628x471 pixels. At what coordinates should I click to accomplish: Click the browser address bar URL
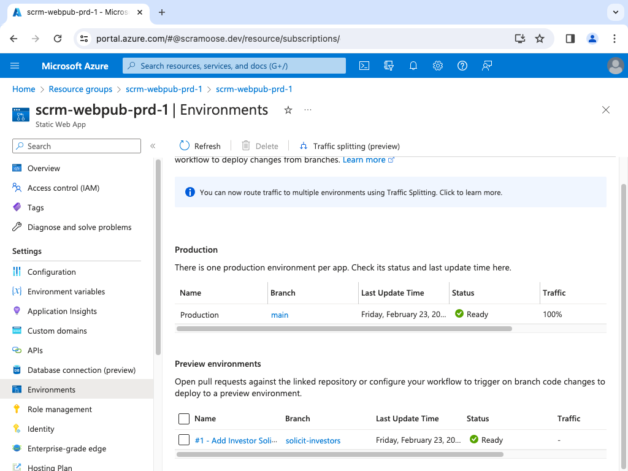coord(218,39)
